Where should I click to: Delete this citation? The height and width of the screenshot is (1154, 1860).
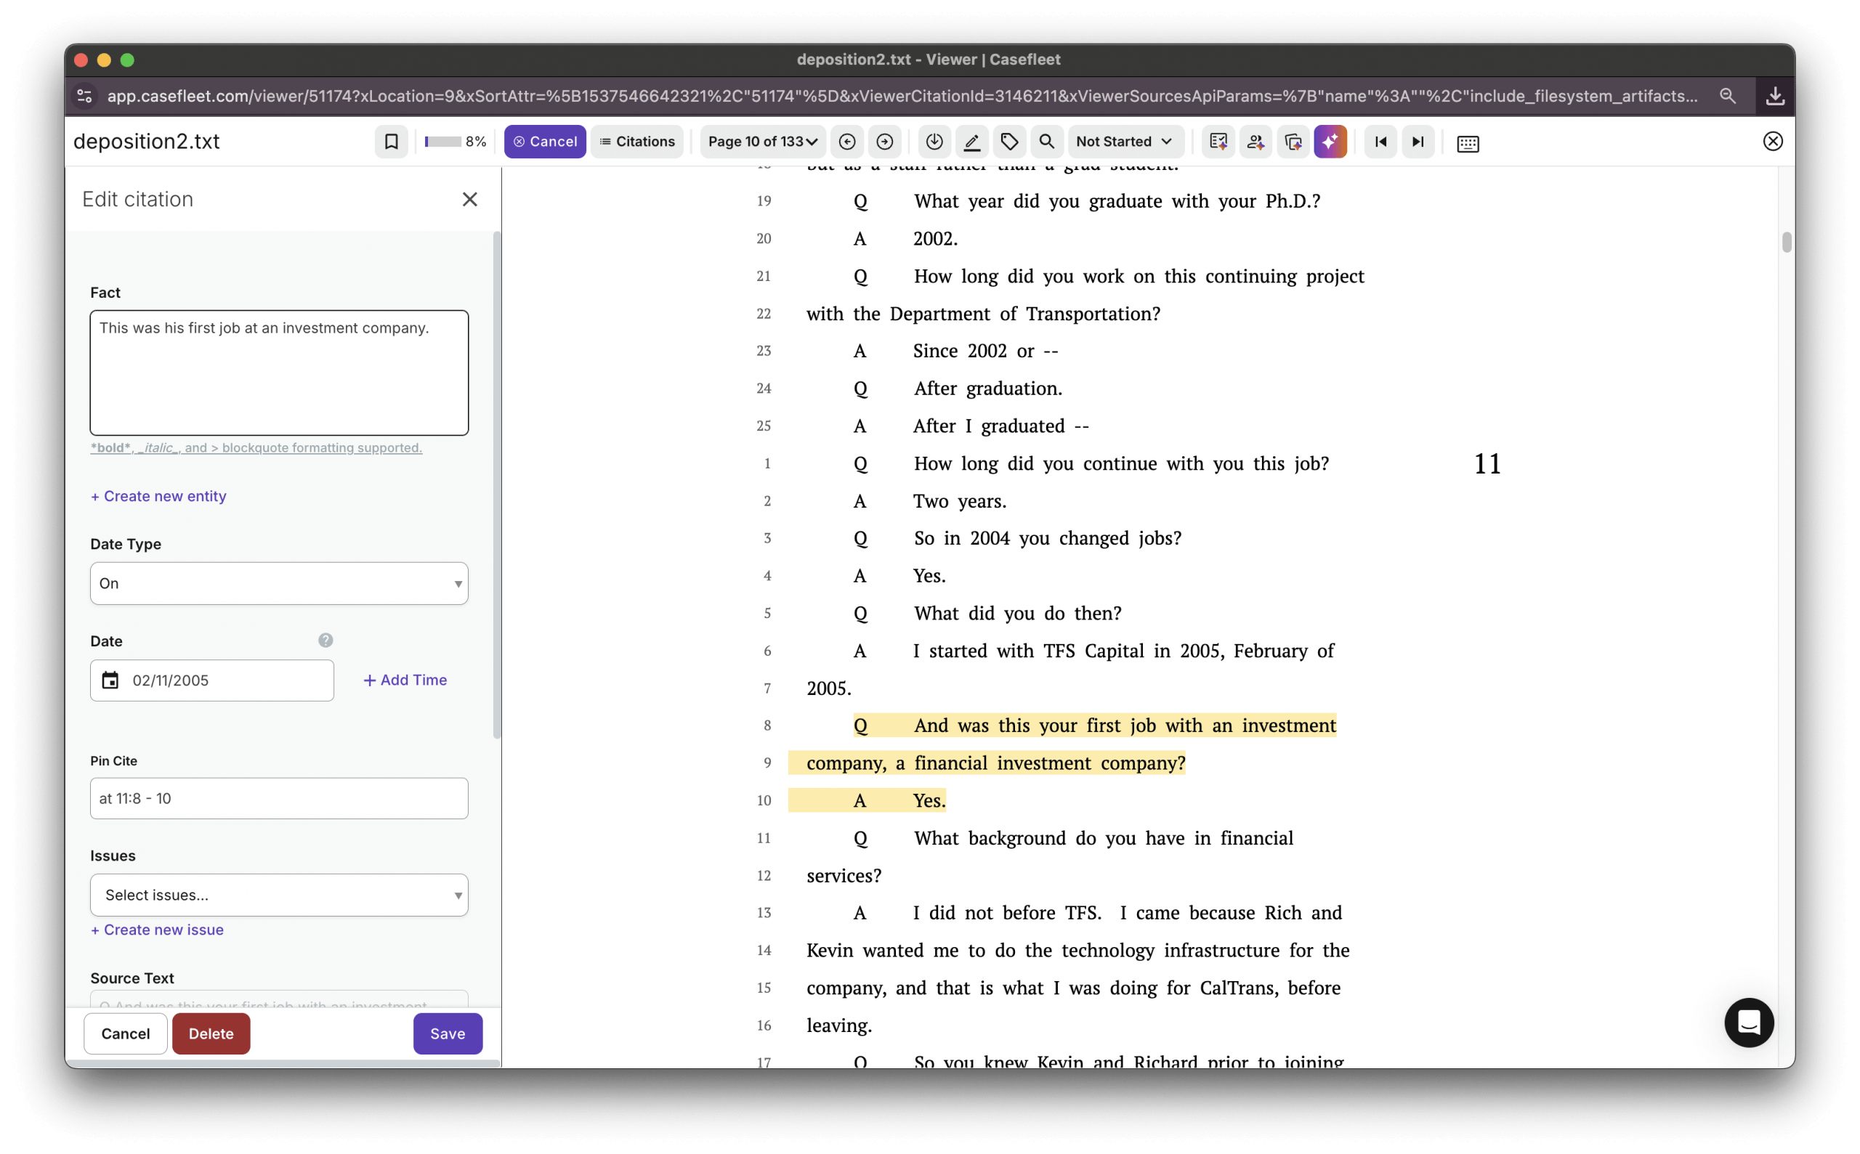coord(211,1033)
